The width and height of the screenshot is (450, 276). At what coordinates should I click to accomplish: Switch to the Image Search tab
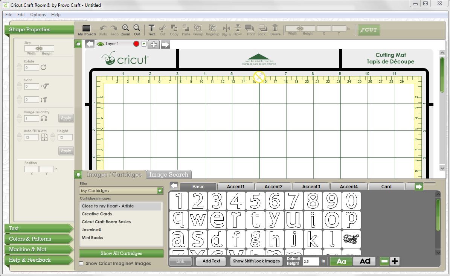point(169,174)
